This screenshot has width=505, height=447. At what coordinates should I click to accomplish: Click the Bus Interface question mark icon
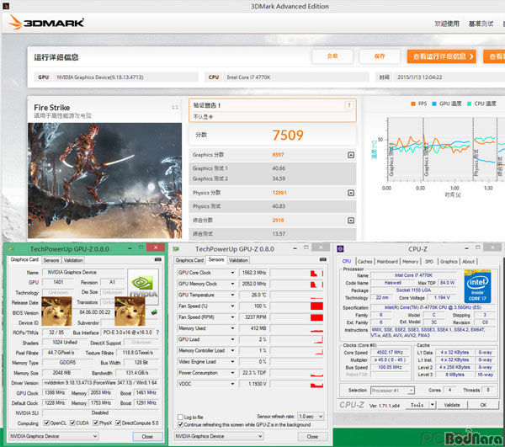(x=157, y=333)
